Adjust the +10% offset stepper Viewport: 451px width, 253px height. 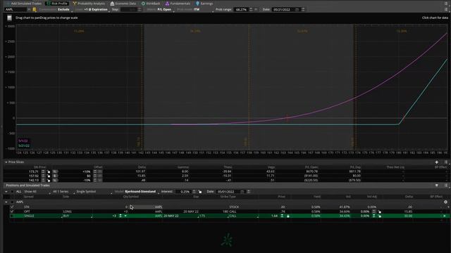coord(95,171)
